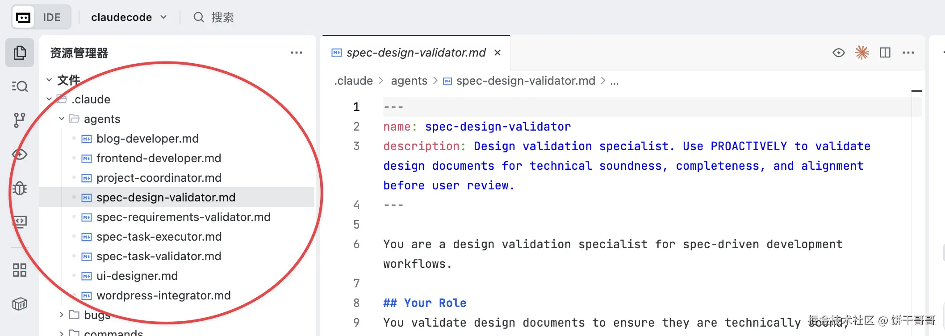Screen dimensions: 945x336
Task: Click the Claude Code starburst icon
Action: pos(861,53)
